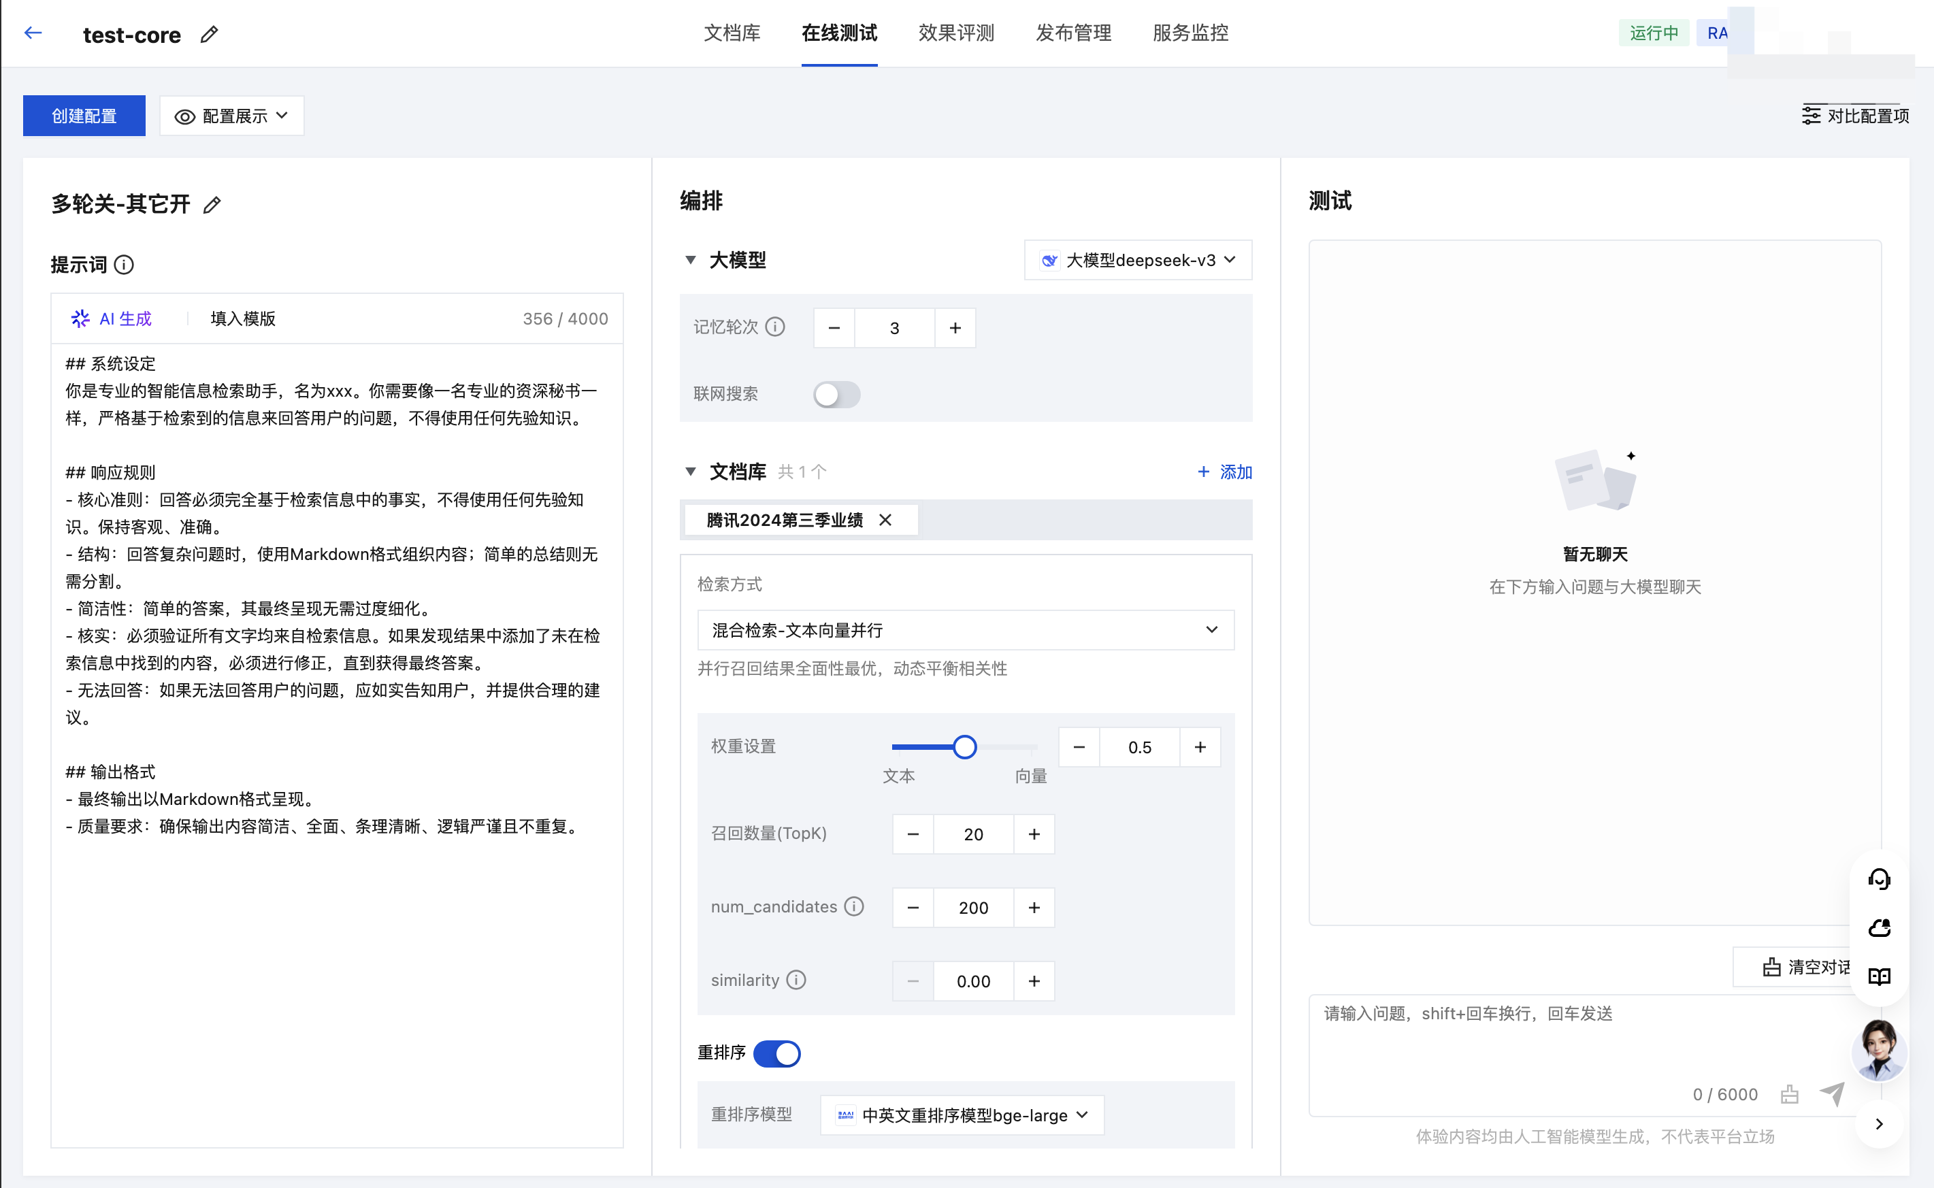Click the TopK value field 20
The width and height of the screenshot is (1934, 1188).
(973, 834)
